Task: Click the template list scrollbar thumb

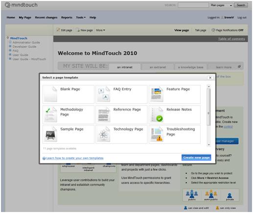Action: pos(208,107)
